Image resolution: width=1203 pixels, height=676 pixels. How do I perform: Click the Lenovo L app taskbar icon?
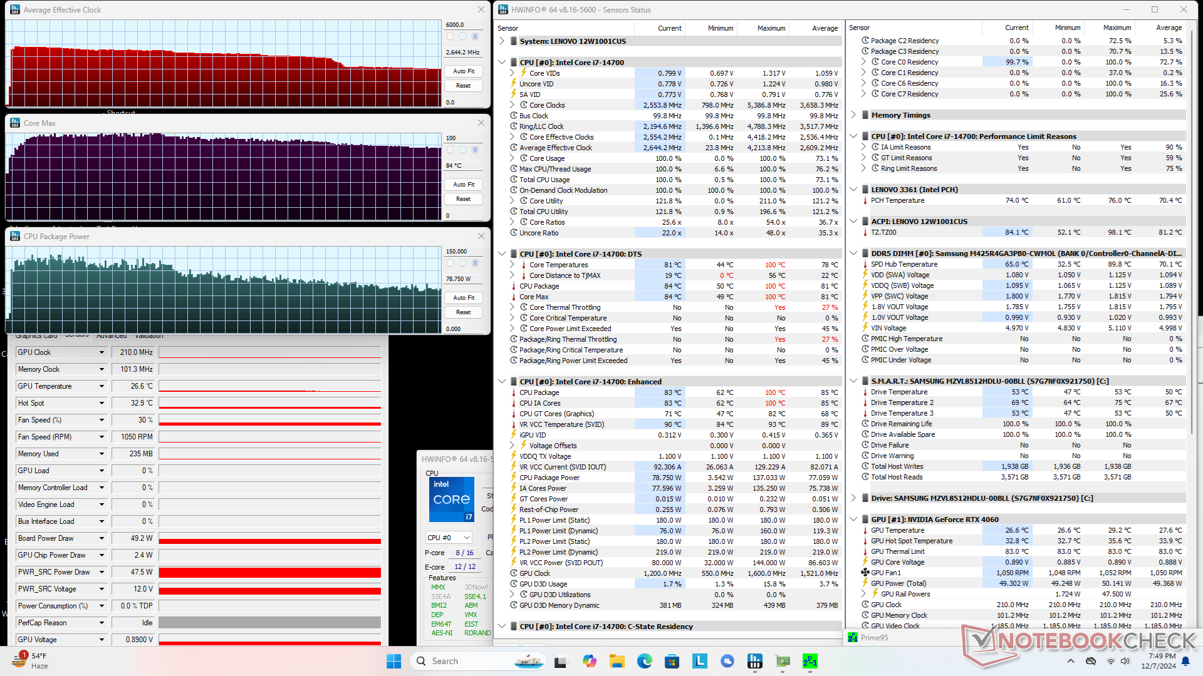point(699,661)
